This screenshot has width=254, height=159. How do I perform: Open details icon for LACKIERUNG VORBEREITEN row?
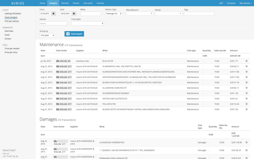247,142
